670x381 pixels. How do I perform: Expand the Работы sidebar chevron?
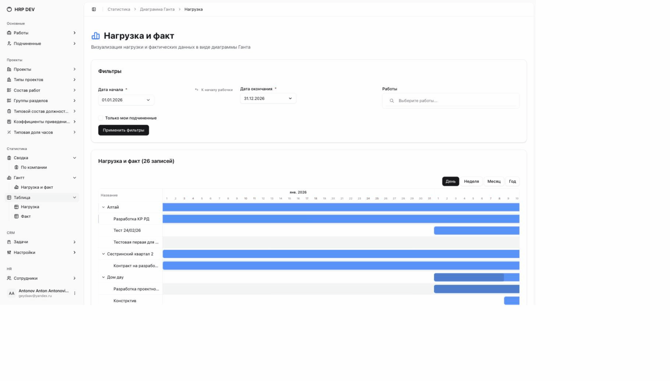click(x=75, y=33)
